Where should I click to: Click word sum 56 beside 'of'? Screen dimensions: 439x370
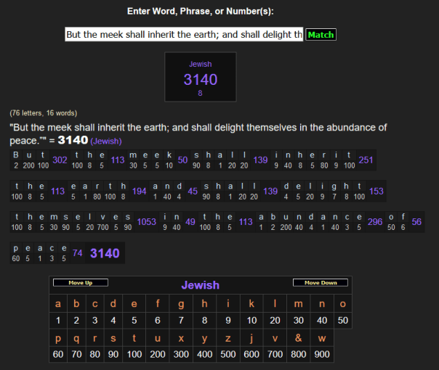tap(416, 222)
